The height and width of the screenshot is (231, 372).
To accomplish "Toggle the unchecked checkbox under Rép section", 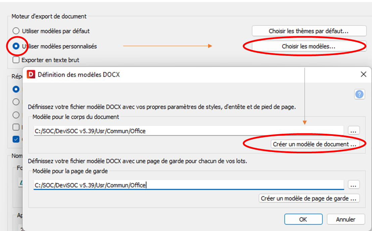I will 16,127.
